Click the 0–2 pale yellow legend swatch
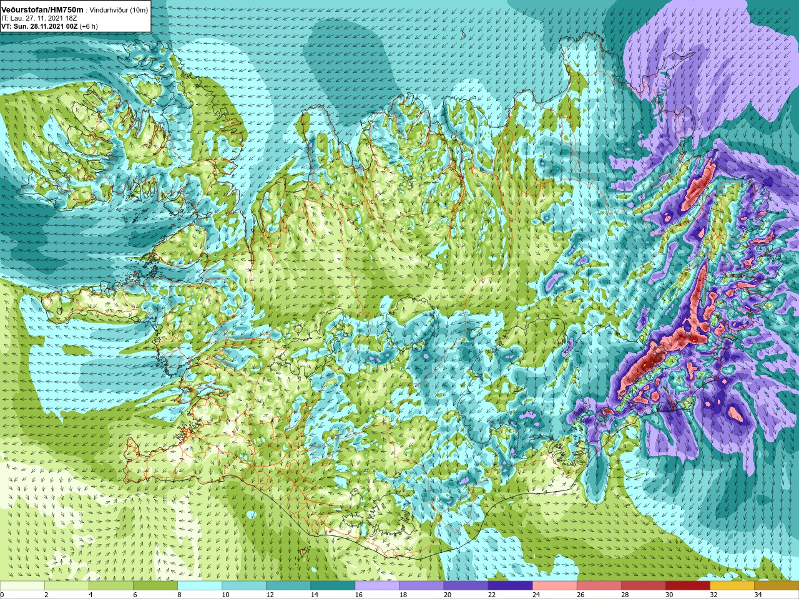The height and width of the screenshot is (599, 799). click(x=22, y=586)
